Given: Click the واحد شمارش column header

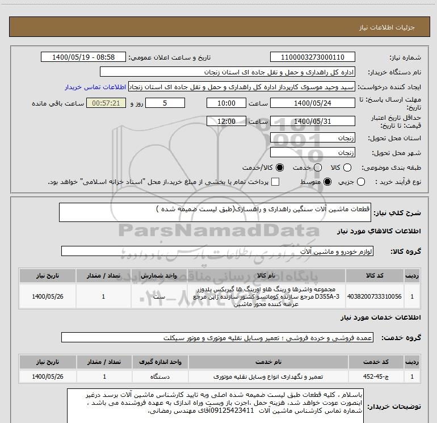Looking at the screenshot, I should [x=159, y=276].
